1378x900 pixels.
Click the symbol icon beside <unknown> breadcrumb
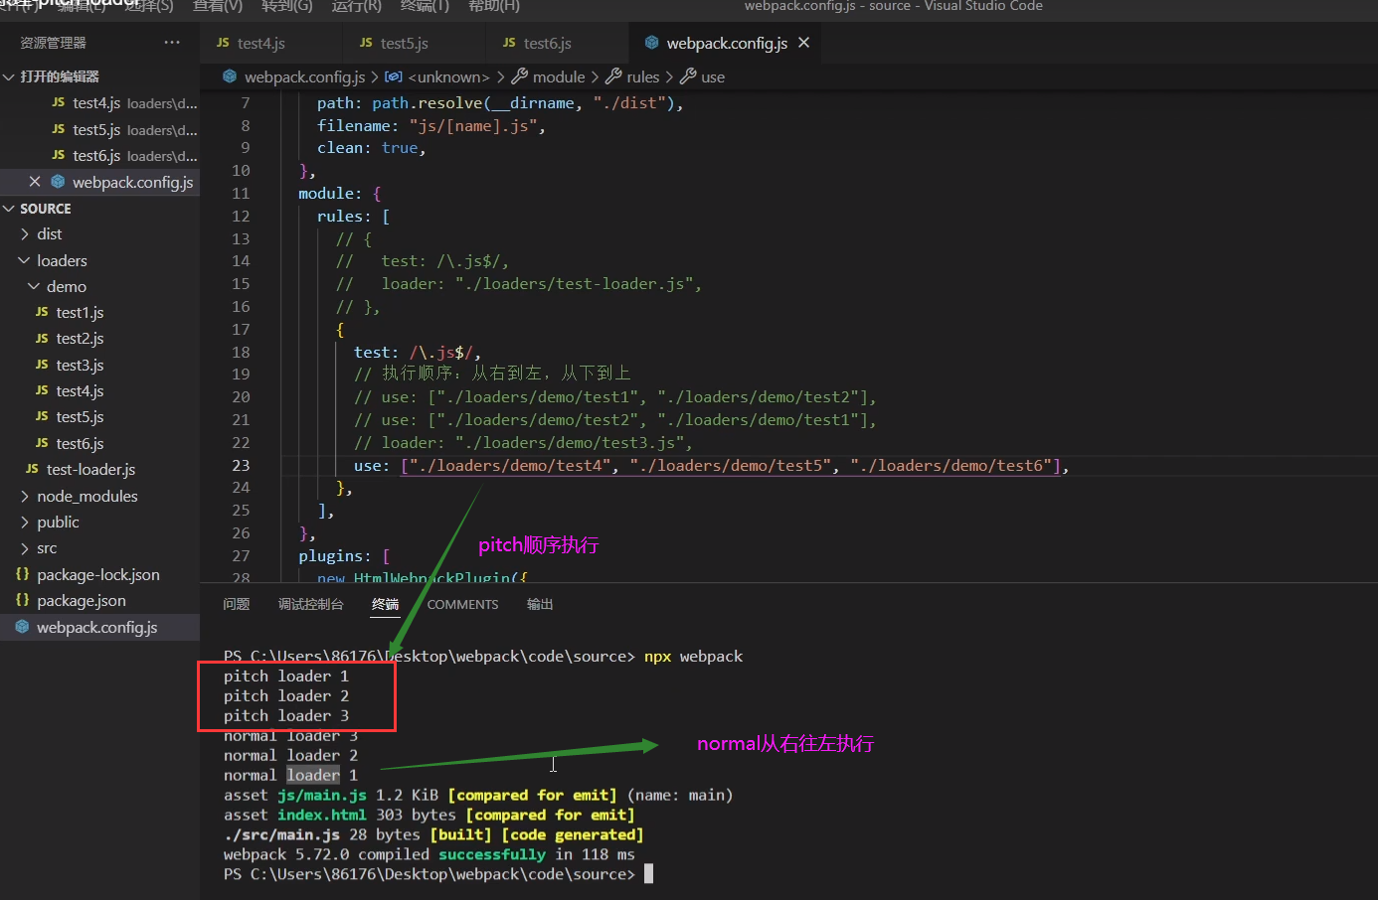pyautogui.click(x=394, y=76)
